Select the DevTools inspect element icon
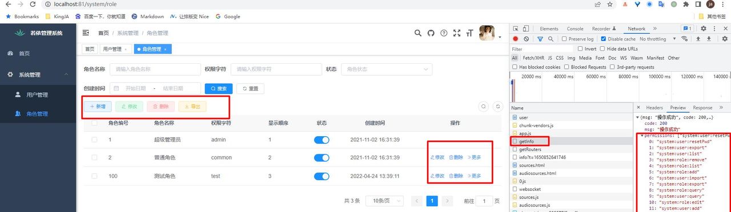731x212 pixels. click(516, 28)
